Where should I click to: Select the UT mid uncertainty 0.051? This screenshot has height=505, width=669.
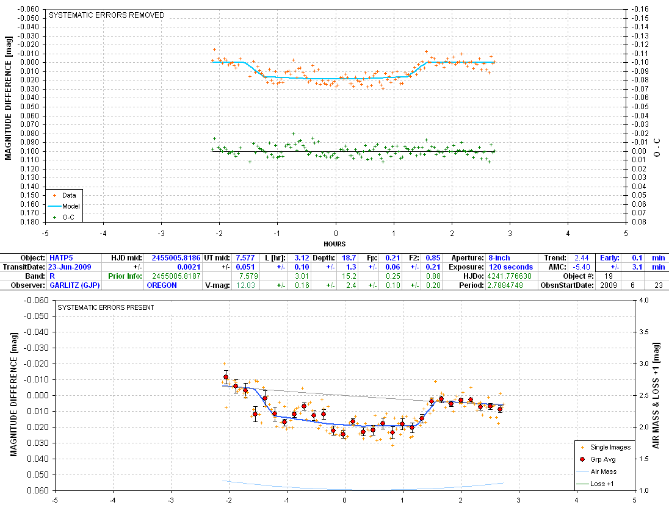point(245,267)
